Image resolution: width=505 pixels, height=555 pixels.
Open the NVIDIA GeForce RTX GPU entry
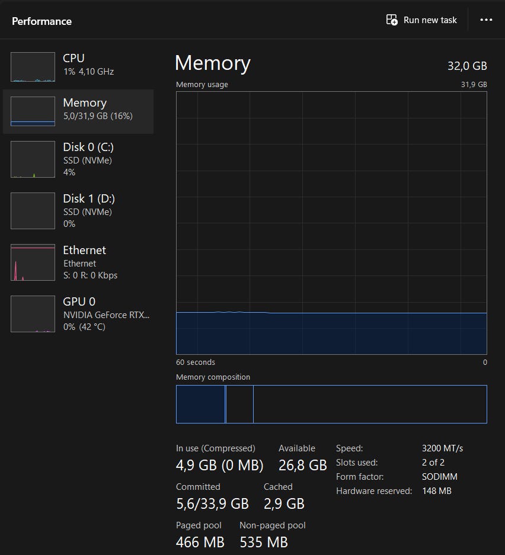coord(106,315)
